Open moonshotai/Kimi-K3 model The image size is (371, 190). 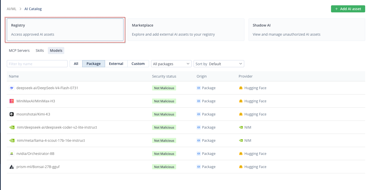33,114
